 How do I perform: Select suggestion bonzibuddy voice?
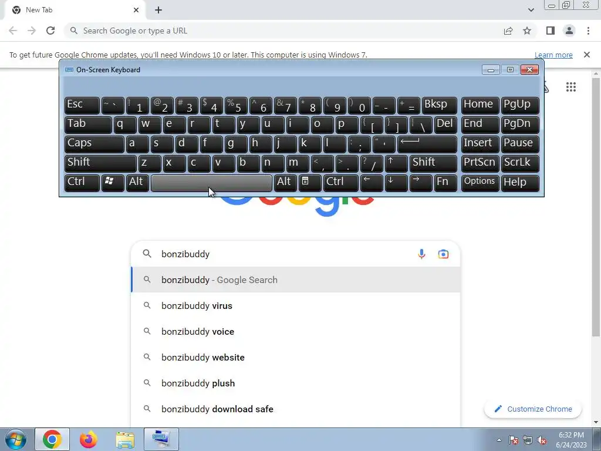[296, 331]
